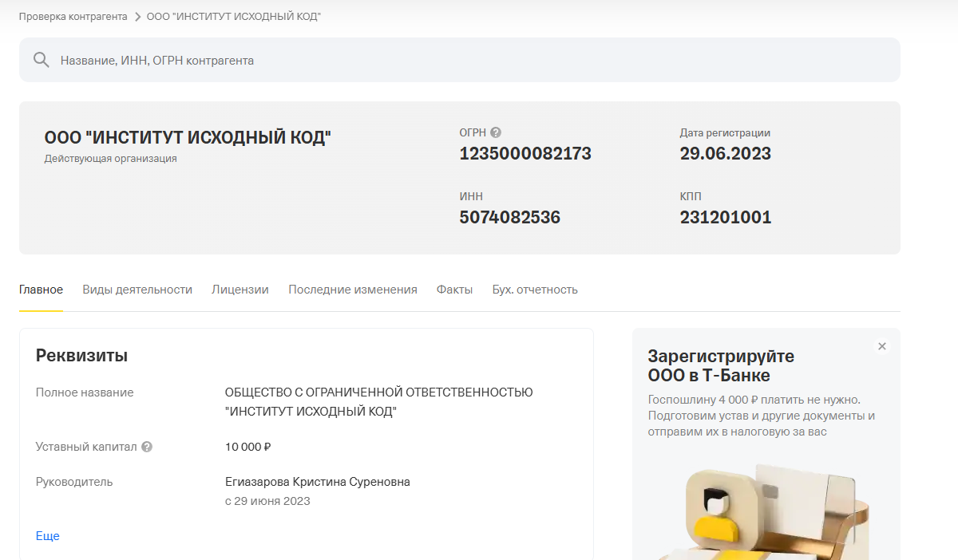958x560 pixels.
Task: Click the ИНН value 5074082536
Action: pos(510,216)
